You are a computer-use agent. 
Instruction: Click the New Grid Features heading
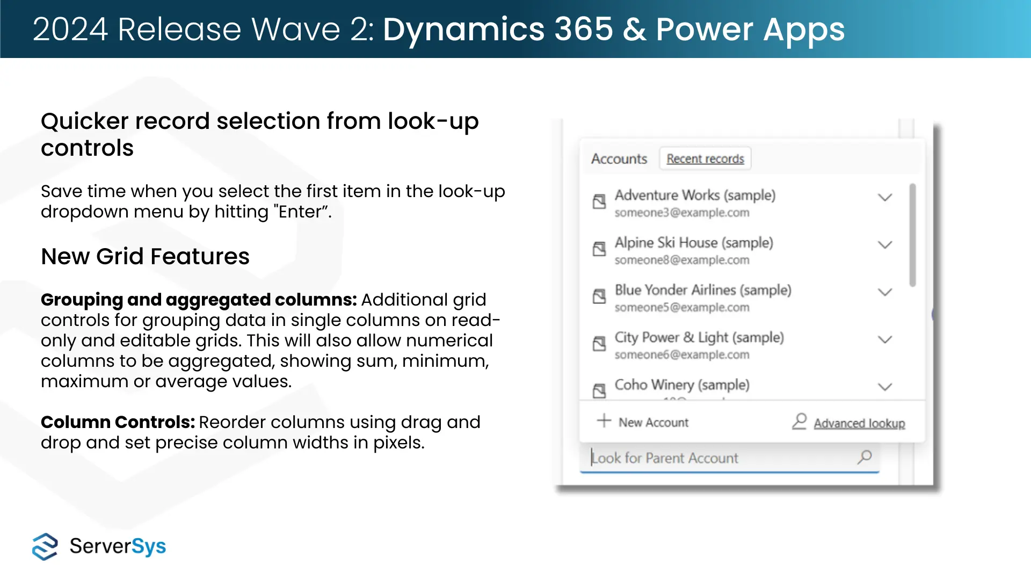(145, 256)
